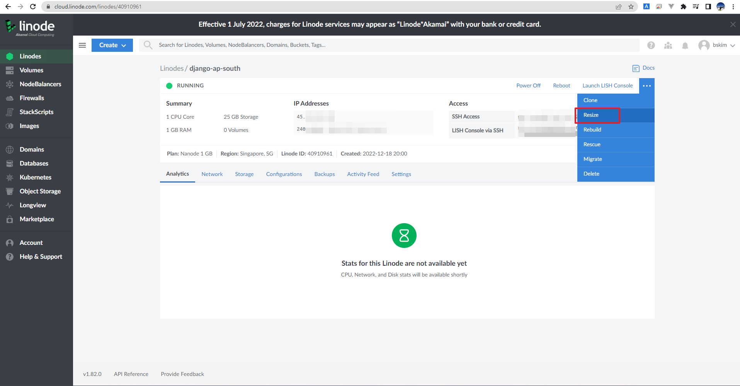Image resolution: width=740 pixels, height=386 pixels.
Task: Switch to the Network tab
Action: click(x=212, y=174)
